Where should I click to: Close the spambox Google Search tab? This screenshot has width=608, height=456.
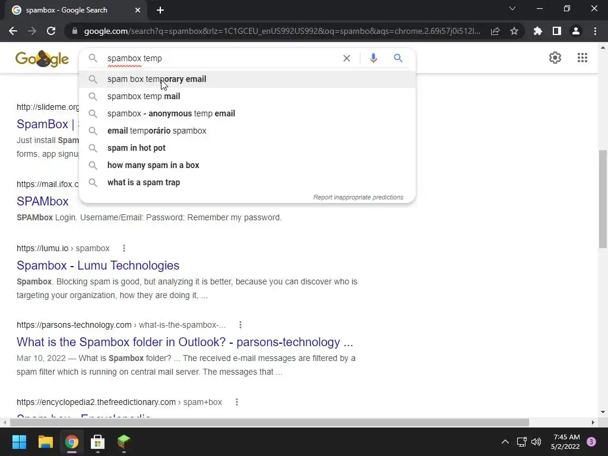pyautogui.click(x=138, y=10)
